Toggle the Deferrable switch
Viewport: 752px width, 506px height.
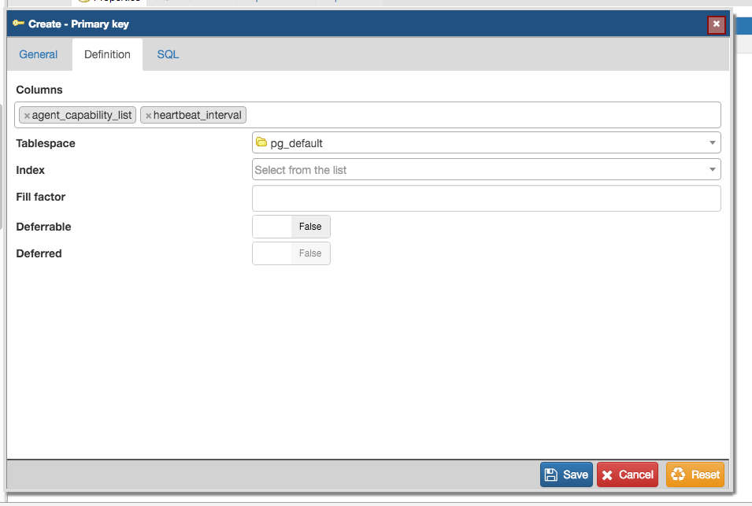pyautogui.click(x=291, y=227)
